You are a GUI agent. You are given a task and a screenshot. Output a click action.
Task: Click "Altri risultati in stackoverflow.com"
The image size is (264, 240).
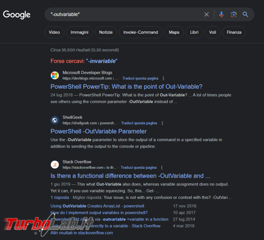pyautogui.click(x=82, y=233)
